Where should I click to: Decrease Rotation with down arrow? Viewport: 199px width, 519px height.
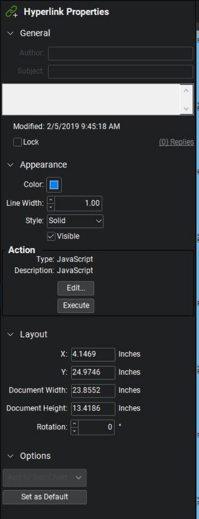coord(75,431)
